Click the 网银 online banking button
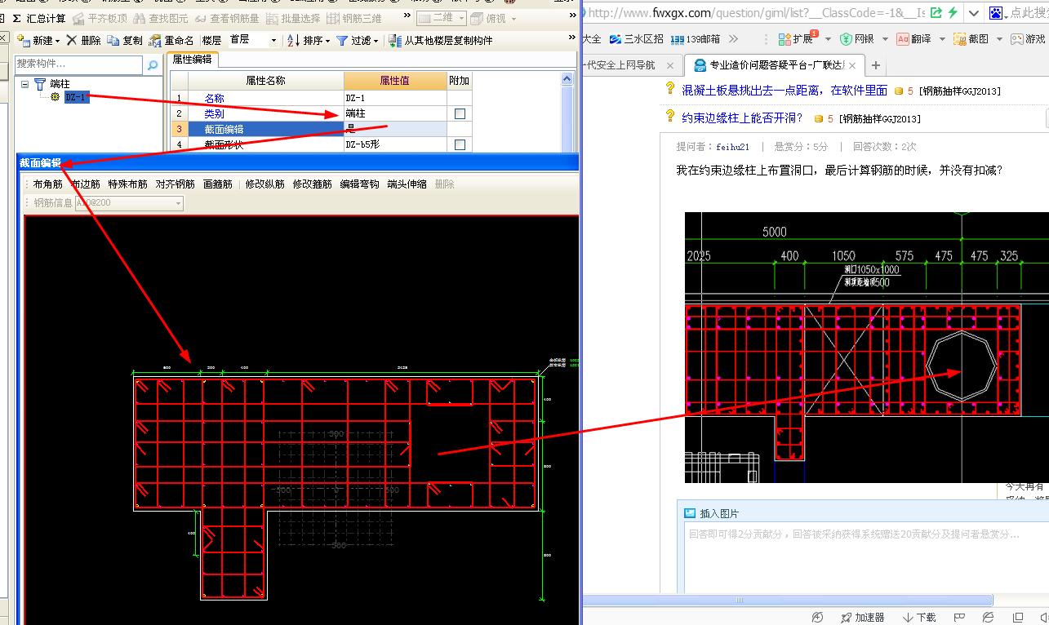The height and width of the screenshot is (625, 1049). (858, 38)
